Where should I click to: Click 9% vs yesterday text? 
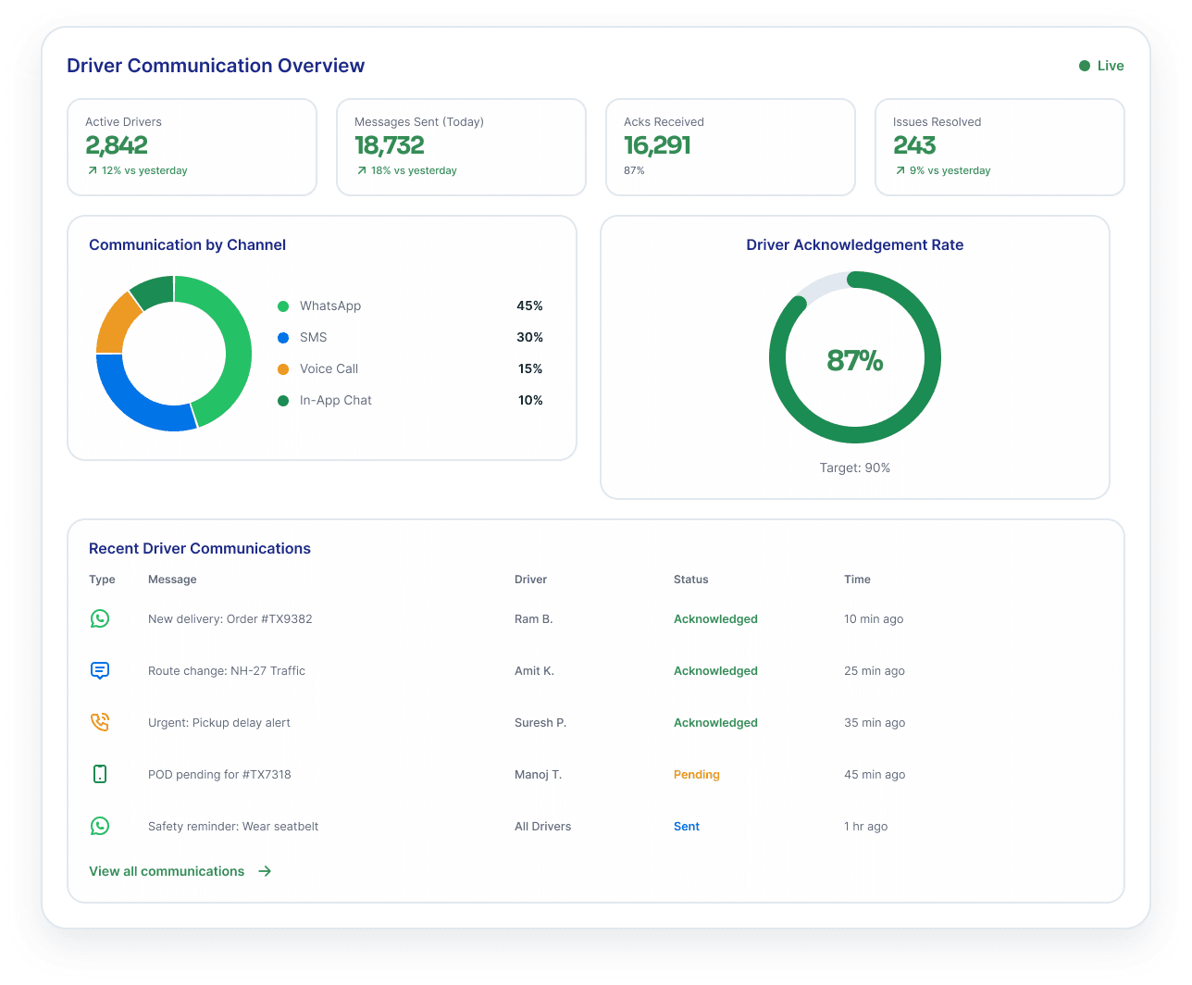coord(950,170)
